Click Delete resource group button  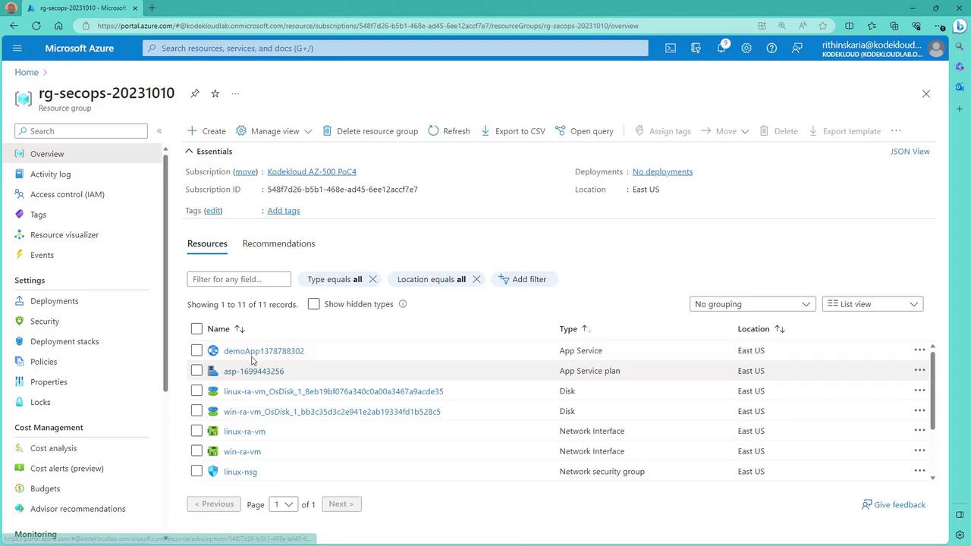pyautogui.click(x=370, y=131)
